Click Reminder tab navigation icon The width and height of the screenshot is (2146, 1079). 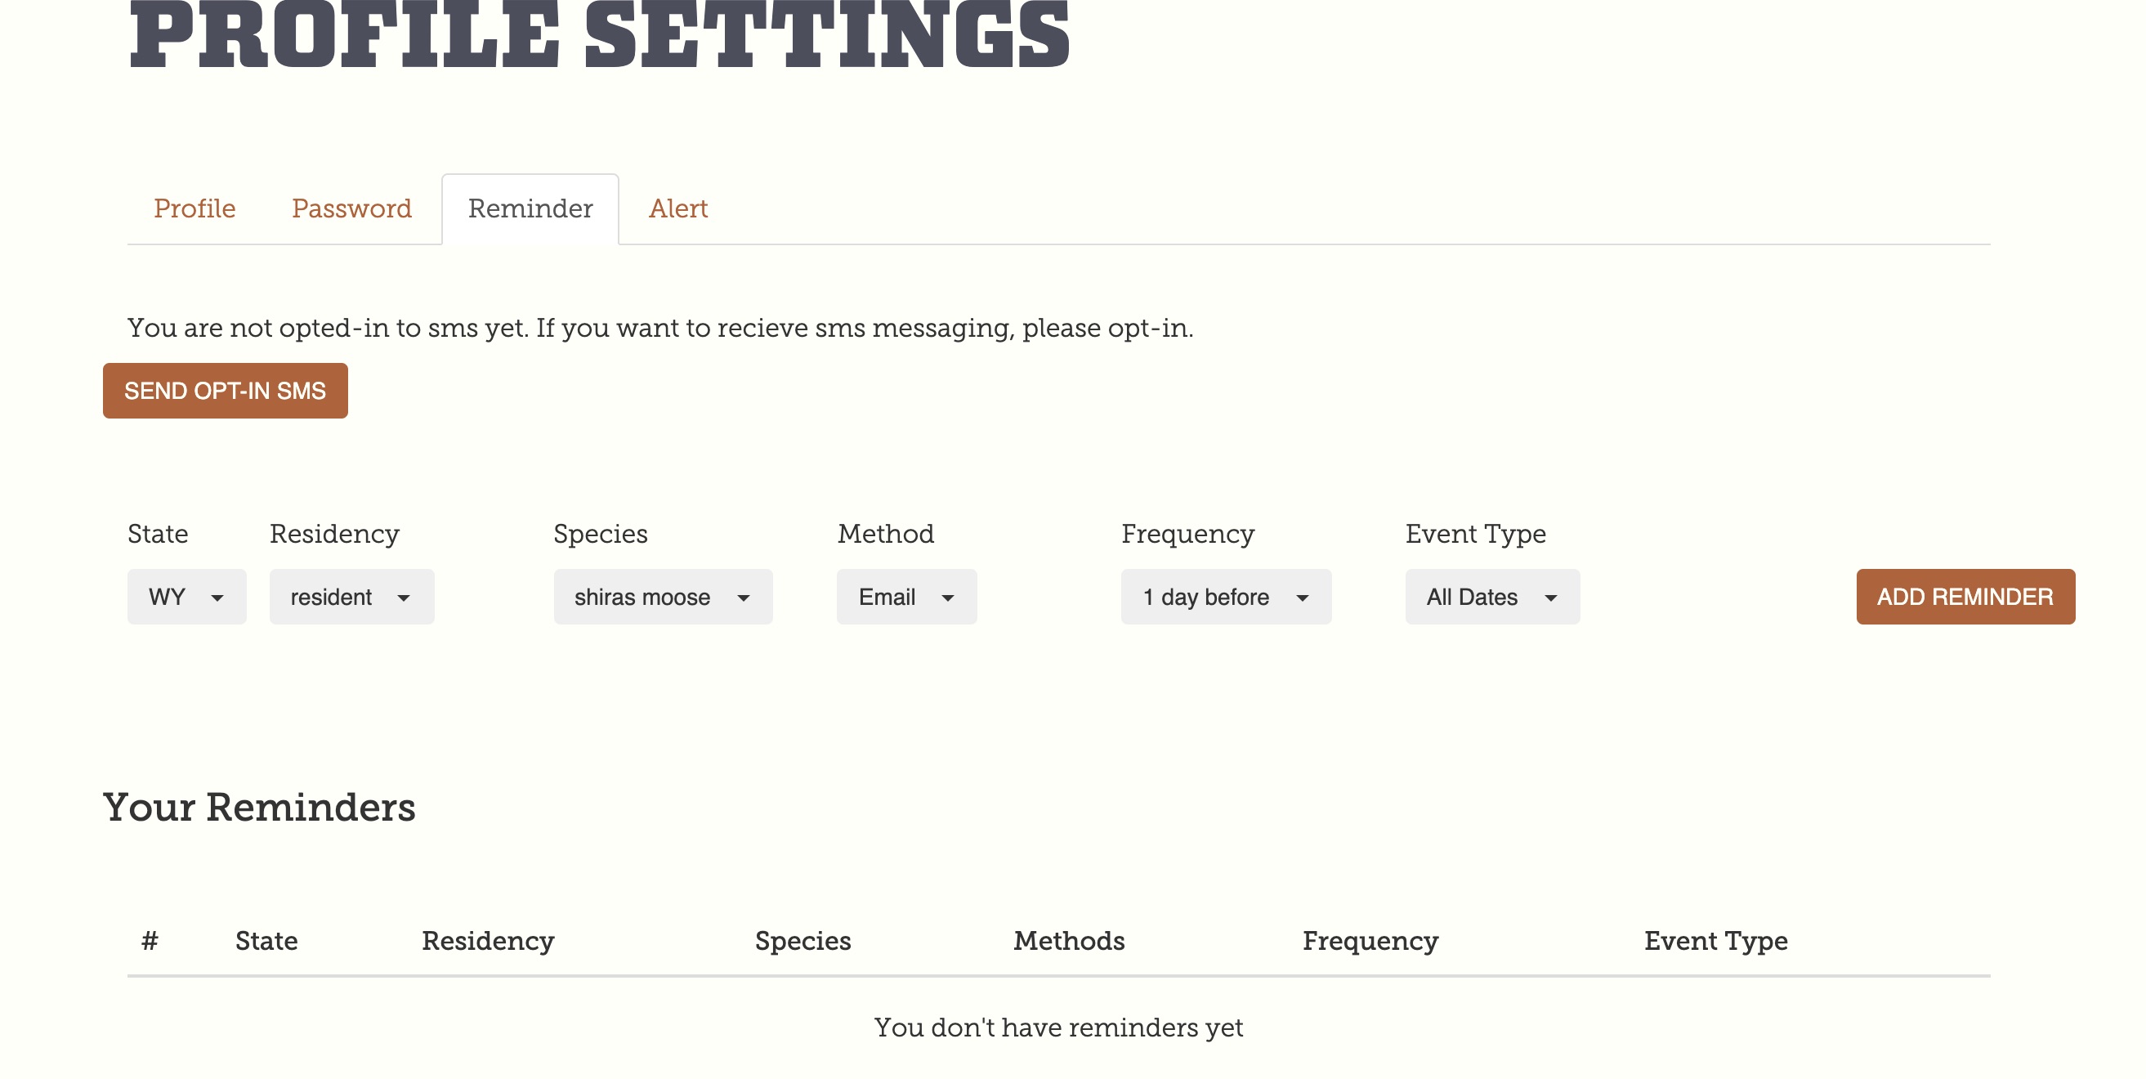tap(531, 209)
